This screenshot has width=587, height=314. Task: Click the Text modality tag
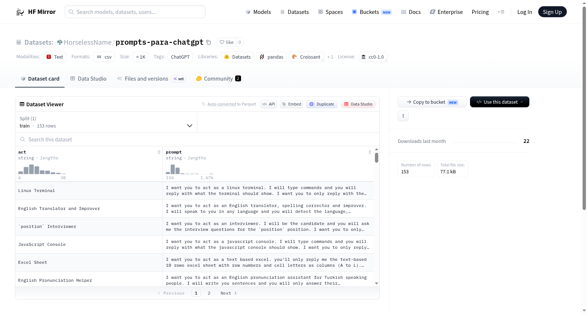click(55, 57)
